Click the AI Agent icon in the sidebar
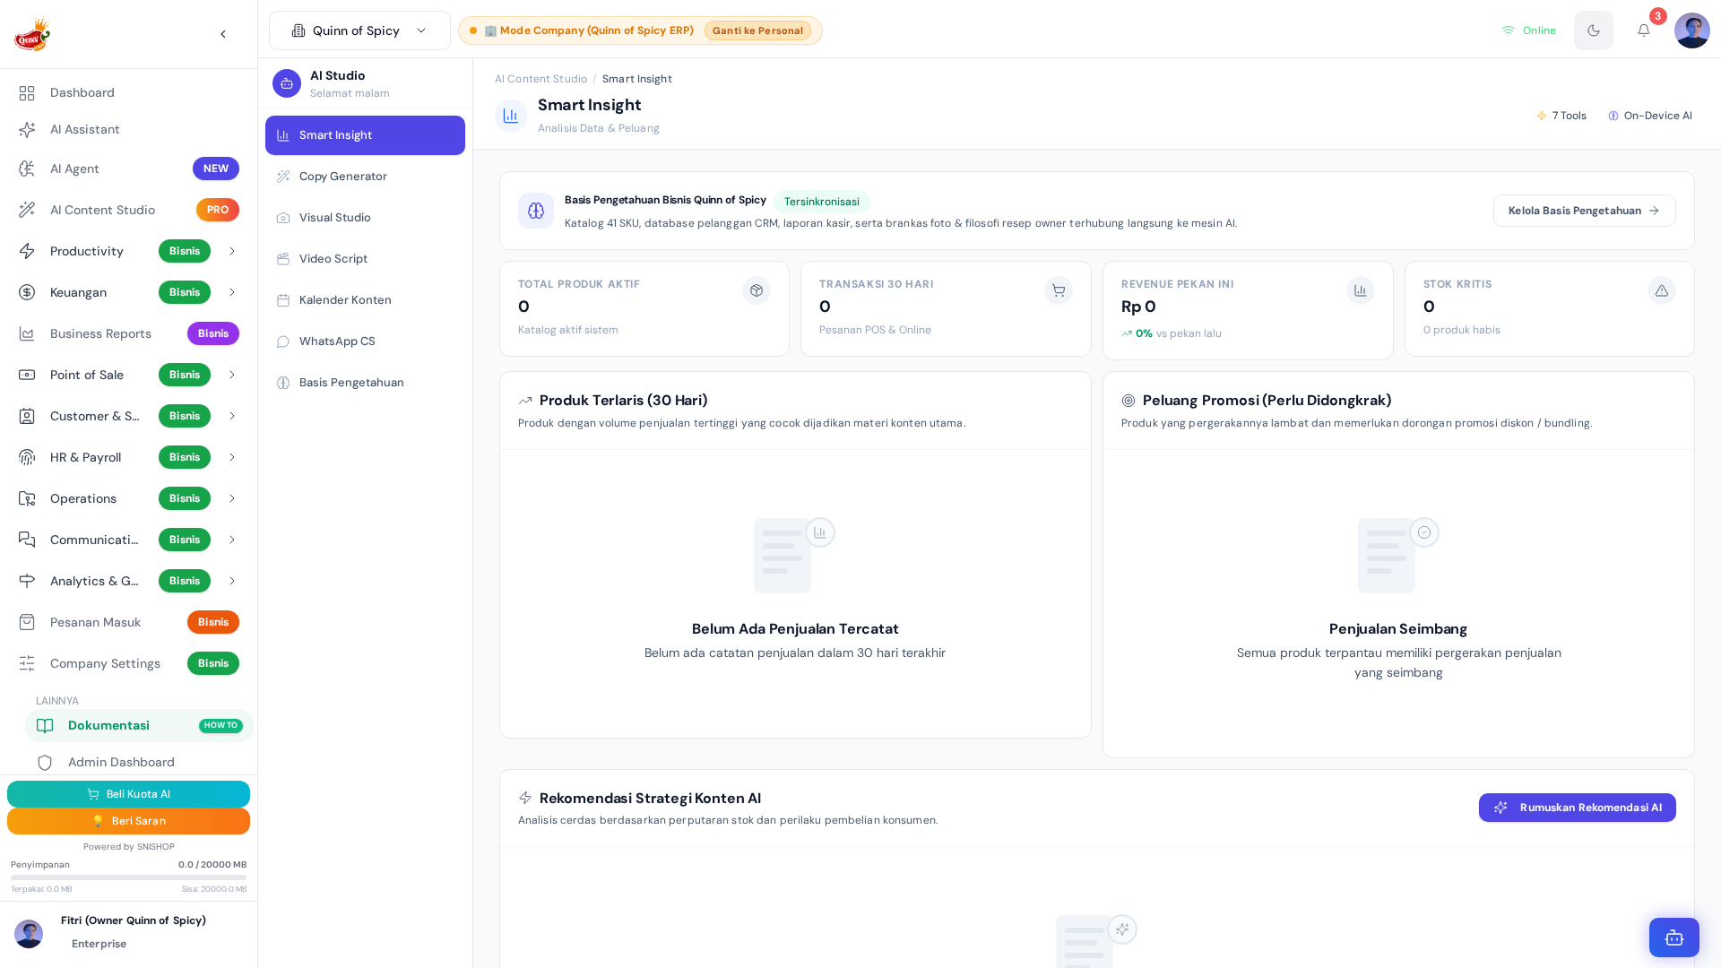 27,169
